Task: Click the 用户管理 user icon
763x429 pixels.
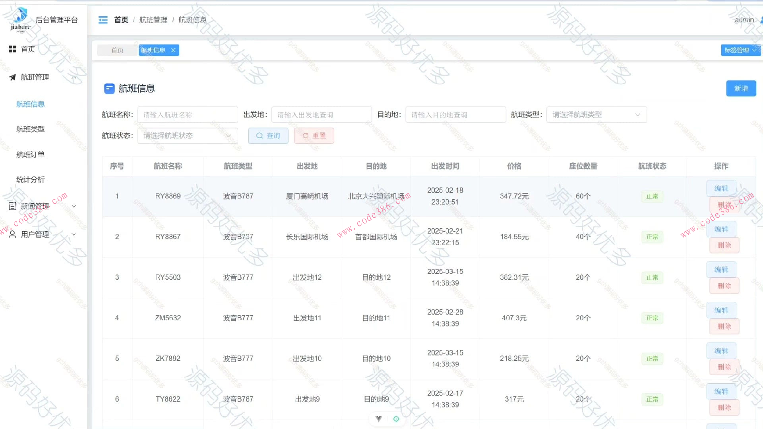Action: click(12, 234)
